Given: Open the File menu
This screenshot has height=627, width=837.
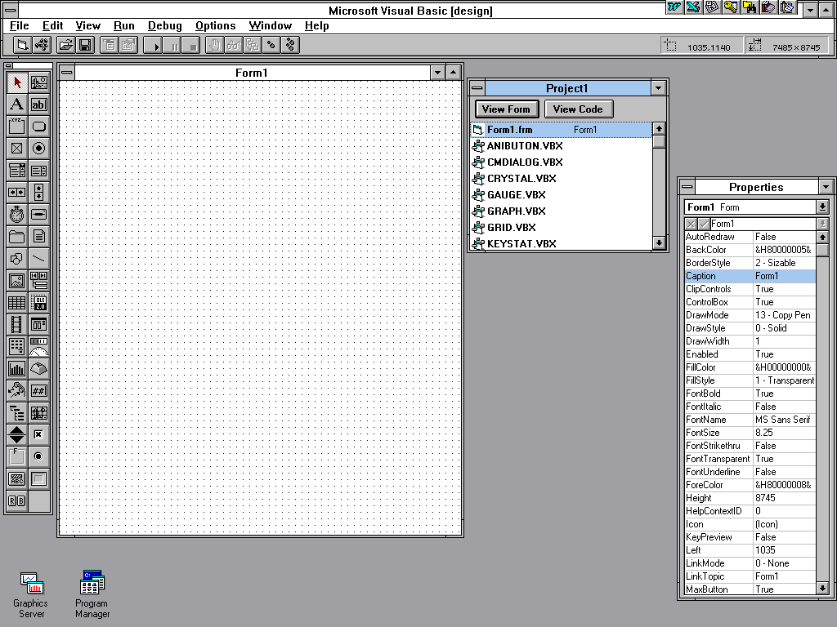Looking at the screenshot, I should (20, 25).
